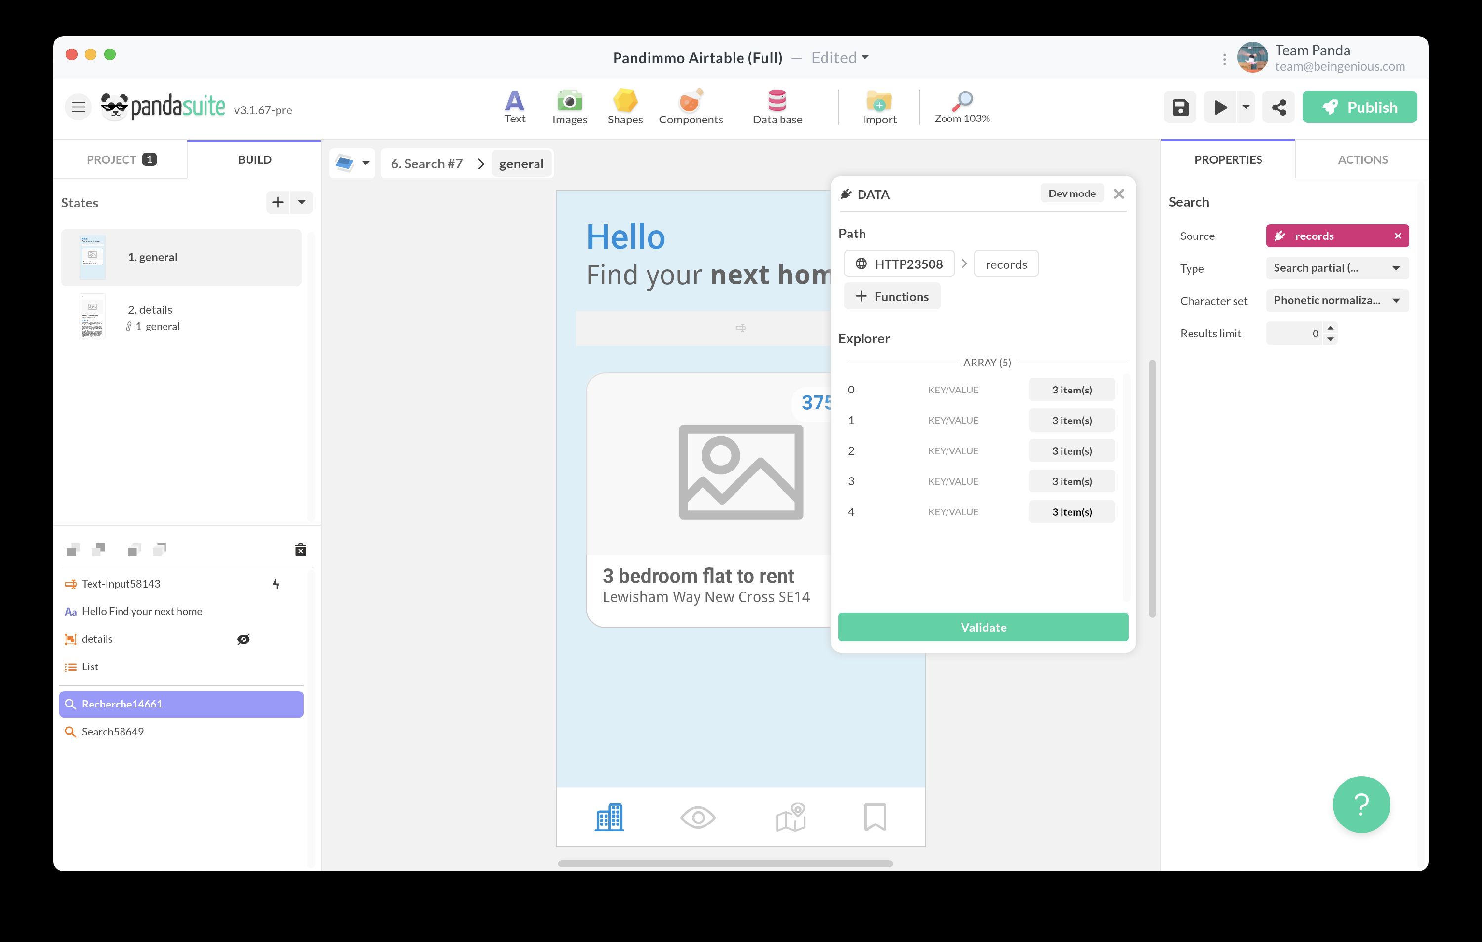Remove the records source binding
The height and width of the screenshot is (942, 1482).
point(1397,235)
